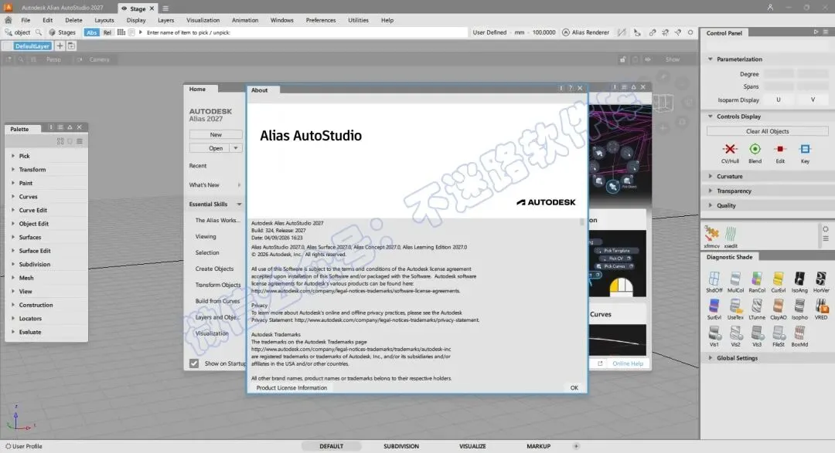Open the Create Objects essential skill
This screenshot has width=835, height=453.
click(x=214, y=269)
